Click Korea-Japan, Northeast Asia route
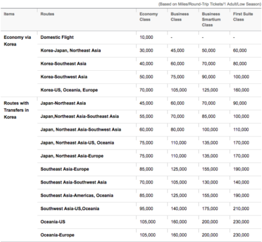 pyautogui.click(x=70, y=50)
